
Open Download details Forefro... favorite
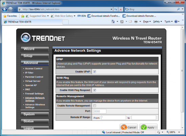[104, 16]
